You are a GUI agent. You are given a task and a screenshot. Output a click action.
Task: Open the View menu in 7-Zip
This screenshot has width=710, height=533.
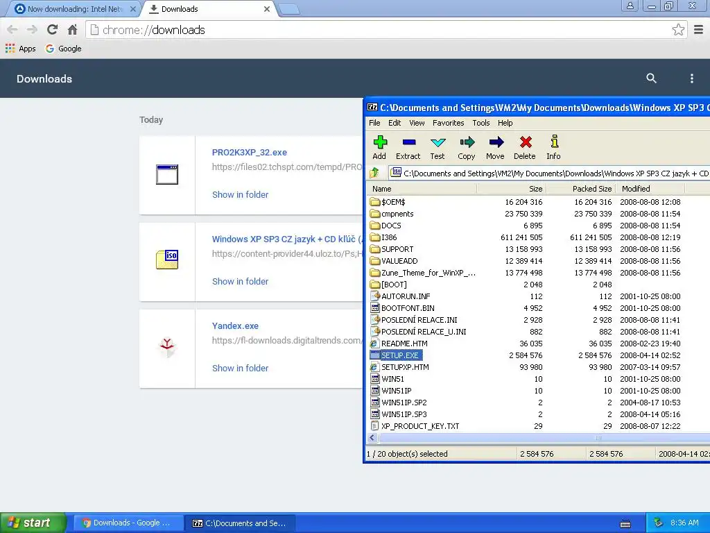point(417,123)
